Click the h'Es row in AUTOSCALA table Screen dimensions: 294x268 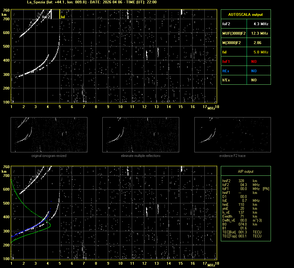point(245,80)
